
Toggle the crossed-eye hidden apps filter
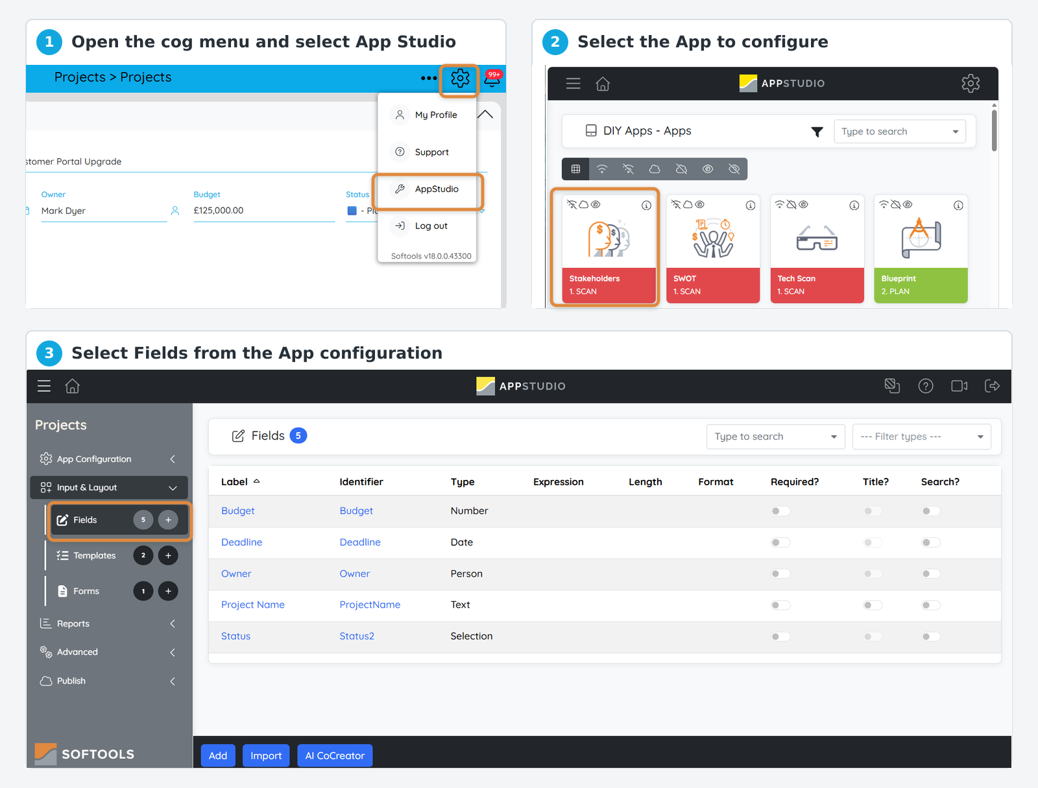pyautogui.click(x=734, y=169)
